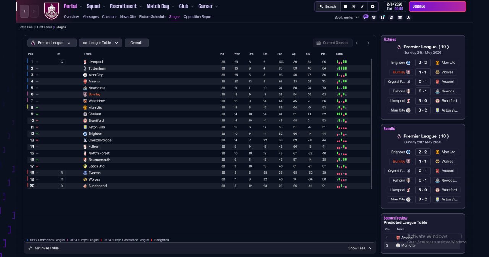Viewport: 489px width, 257px height.
Task: Open the League Table view dropdown
Action: (x=101, y=43)
